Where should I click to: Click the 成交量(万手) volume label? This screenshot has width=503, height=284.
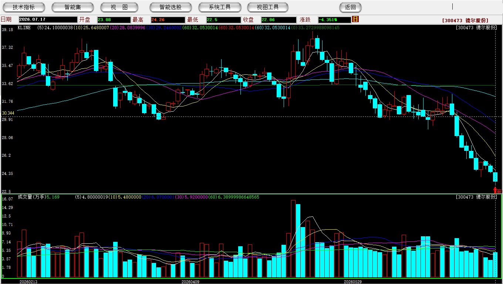click(32, 197)
